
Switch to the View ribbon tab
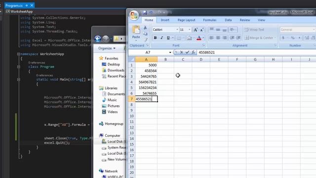261,20
